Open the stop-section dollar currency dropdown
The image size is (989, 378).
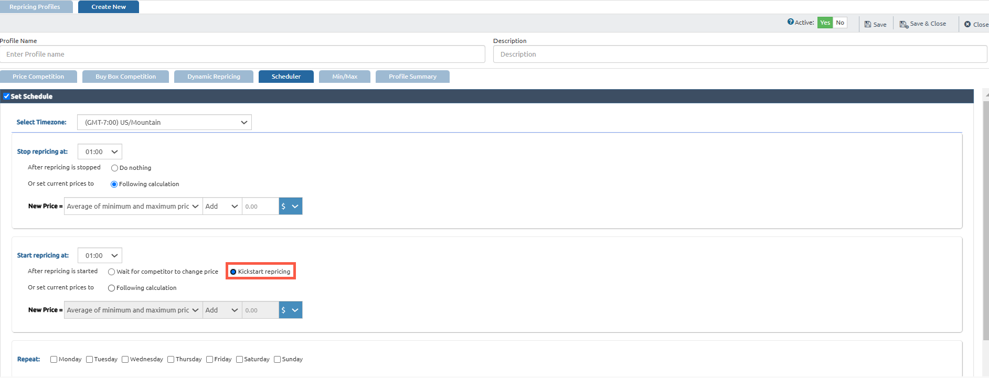pos(291,207)
